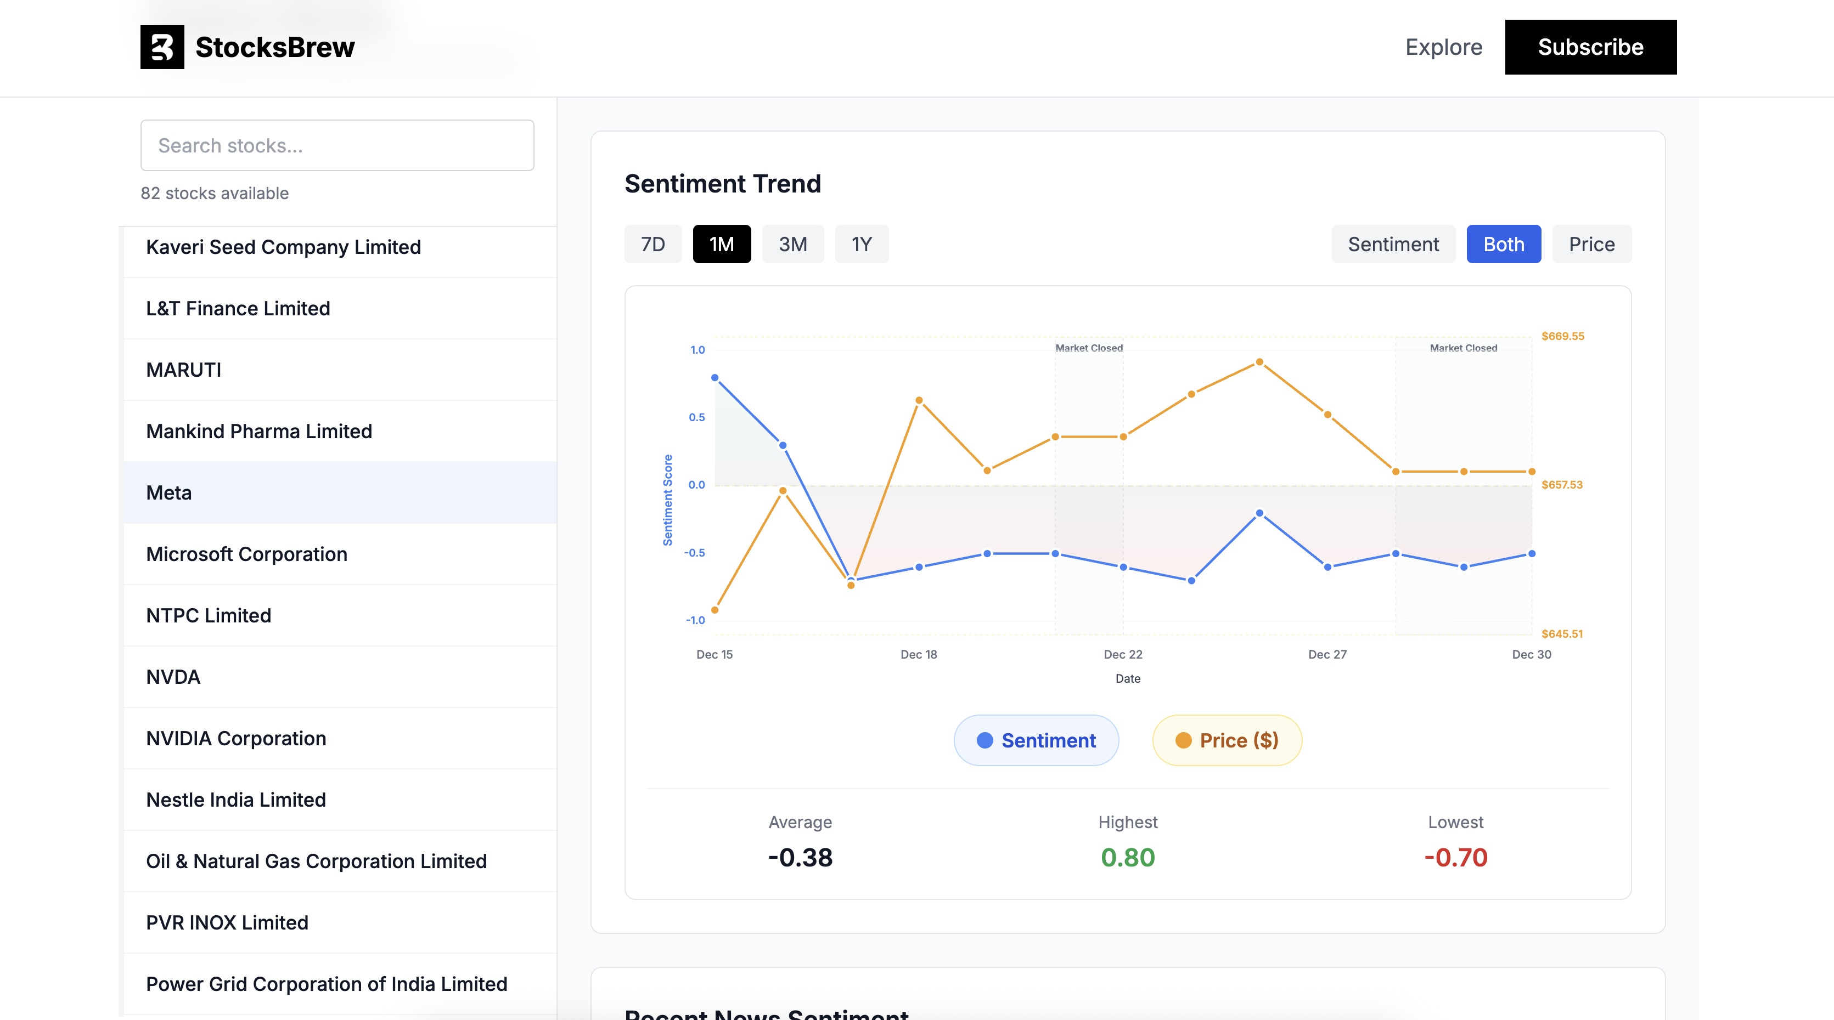Select NVIDIA Corporation stock
Viewport: 1834px width, 1020px height.
click(x=235, y=738)
